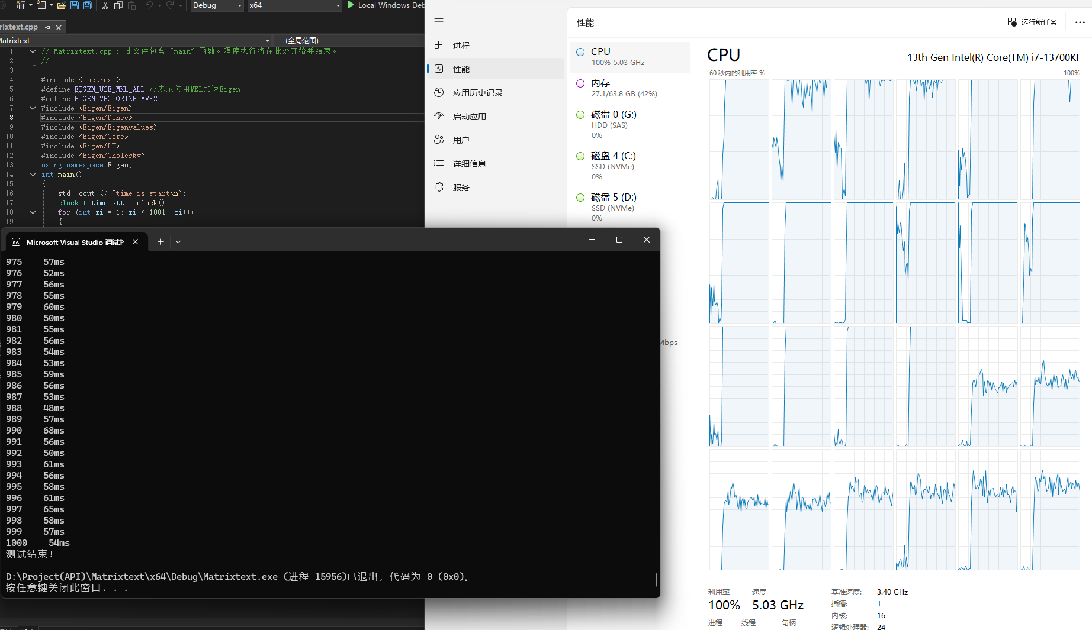Viewport: 1092px width, 630px height.
Task: Open Task Manager's hamburger navigation menu
Action: coord(438,21)
